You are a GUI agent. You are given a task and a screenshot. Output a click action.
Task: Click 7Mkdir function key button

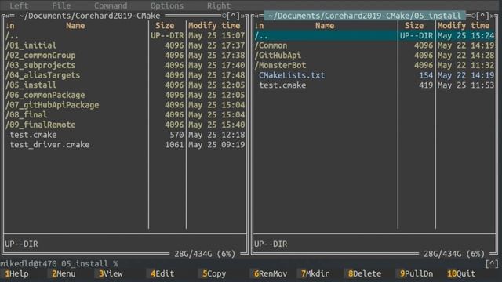point(315,273)
